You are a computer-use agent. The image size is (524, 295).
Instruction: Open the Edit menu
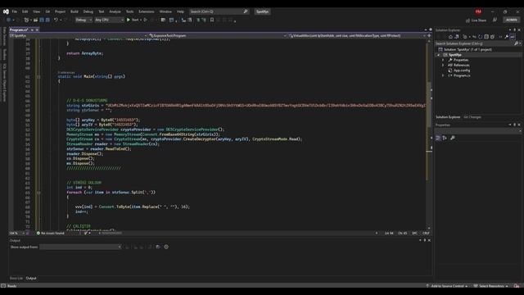25,11
